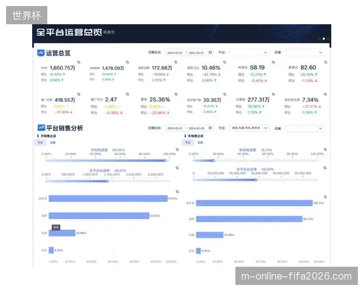The width and height of the screenshot is (364, 291).
Task: Click the 24.06% bar in the monthly chart
Action: click(62, 233)
